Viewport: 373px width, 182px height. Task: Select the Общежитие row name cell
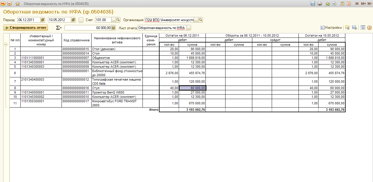click(117, 58)
